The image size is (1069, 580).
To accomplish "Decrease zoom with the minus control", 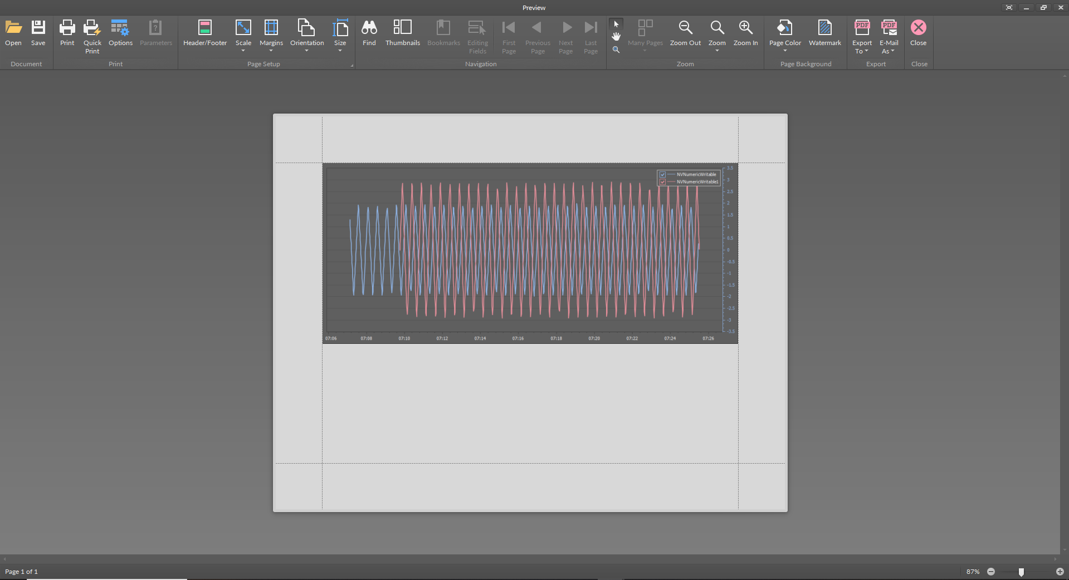I will [x=991, y=572].
